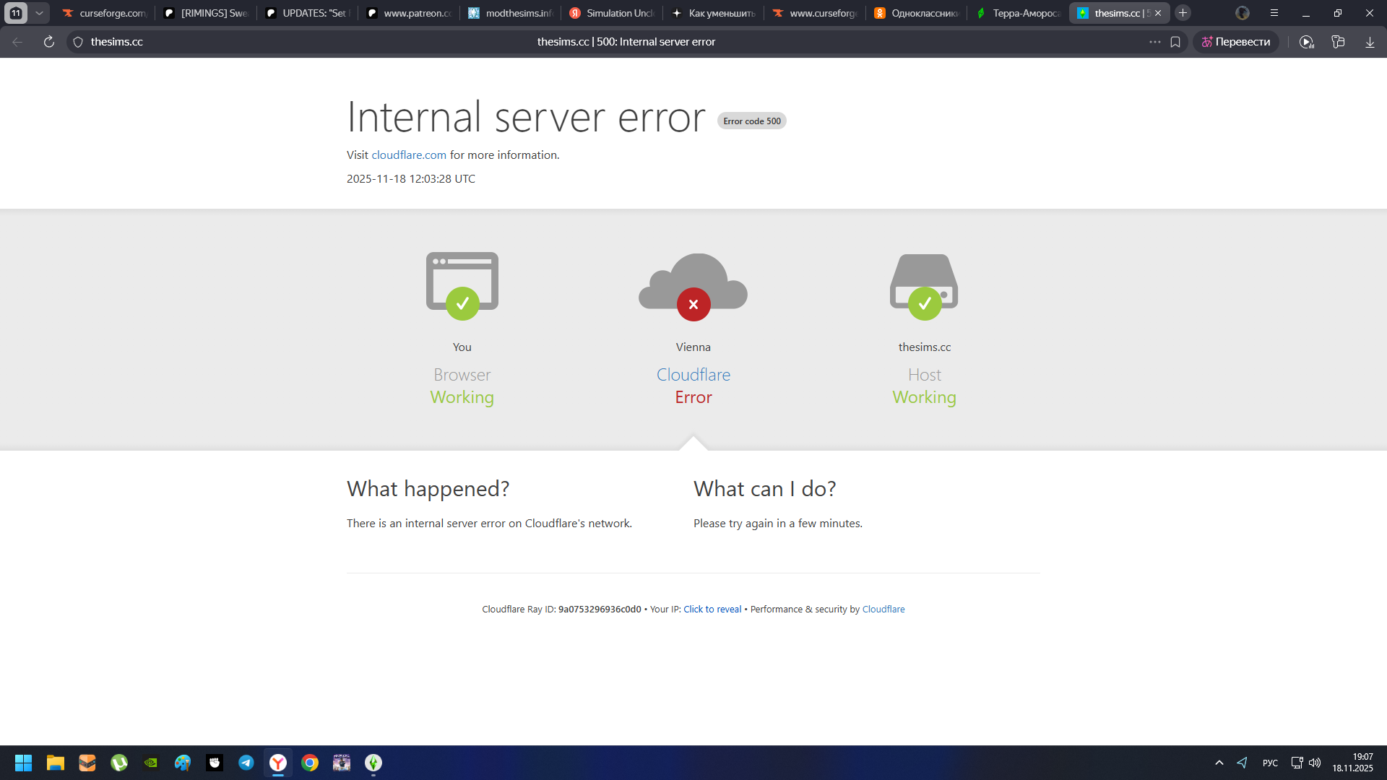Reload the page with the refresh icon
The width and height of the screenshot is (1387, 780).
pyautogui.click(x=48, y=42)
